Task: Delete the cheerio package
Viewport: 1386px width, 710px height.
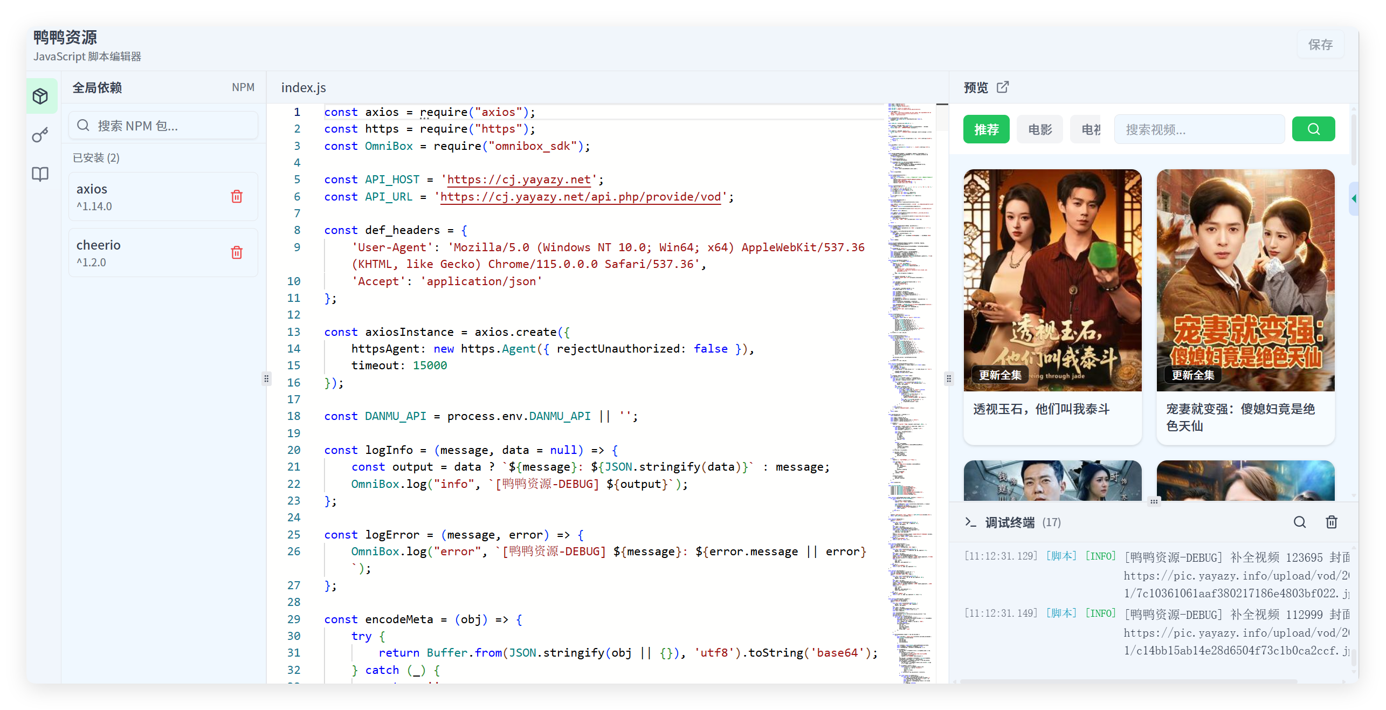Action: coord(237,252)
